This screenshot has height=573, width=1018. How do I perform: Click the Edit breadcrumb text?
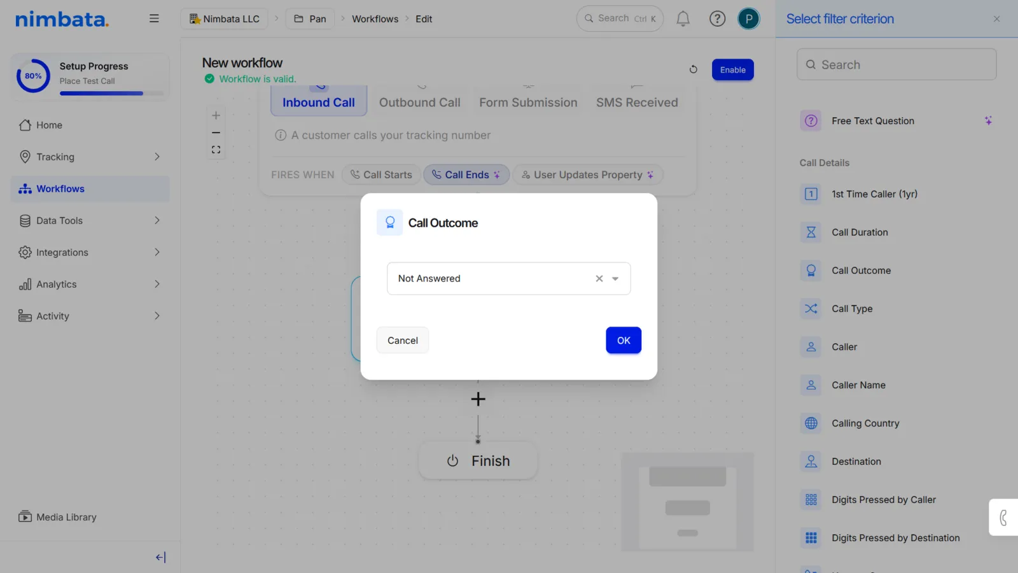[x=424, y=18]
